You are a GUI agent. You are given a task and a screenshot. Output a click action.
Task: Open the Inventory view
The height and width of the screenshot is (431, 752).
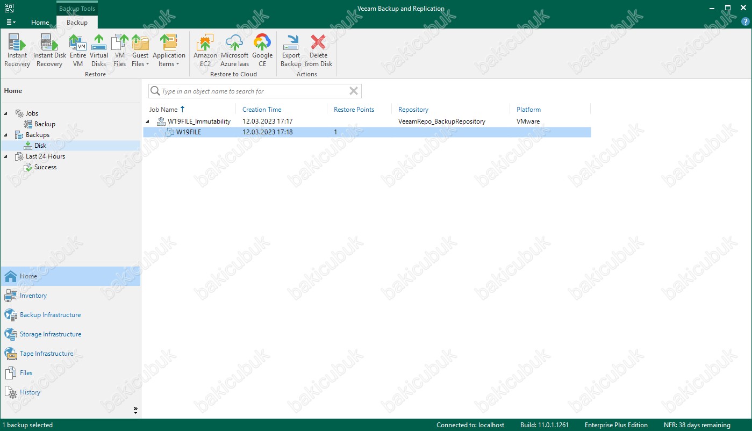click(70, 296)
